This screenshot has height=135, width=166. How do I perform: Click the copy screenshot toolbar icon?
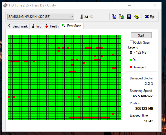tap(121, 17)
